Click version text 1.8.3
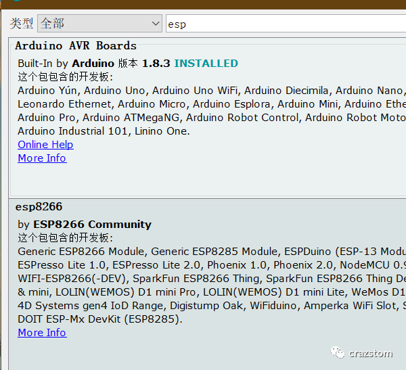This screenshot has width=406, height=370. tap(156, 64)
